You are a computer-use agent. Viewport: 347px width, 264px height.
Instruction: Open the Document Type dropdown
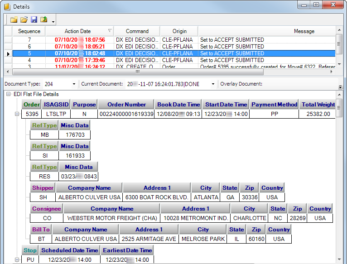tap(74, 84)
